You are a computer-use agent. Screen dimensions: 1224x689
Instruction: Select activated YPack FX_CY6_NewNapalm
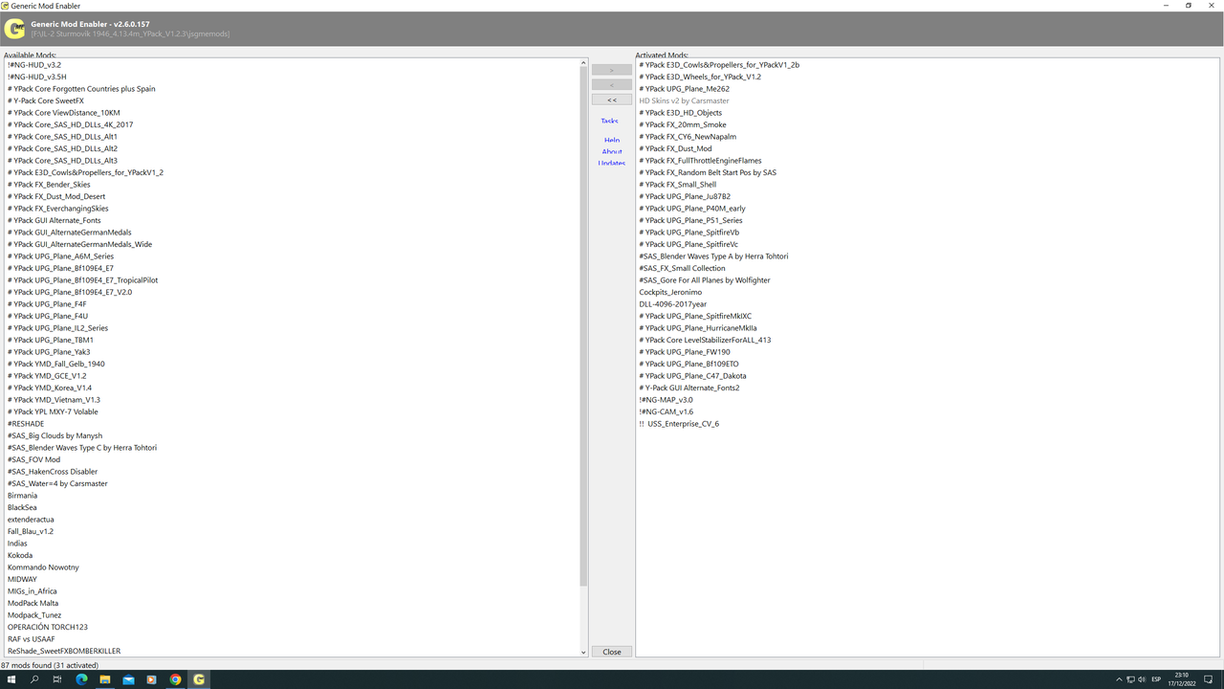688,137
